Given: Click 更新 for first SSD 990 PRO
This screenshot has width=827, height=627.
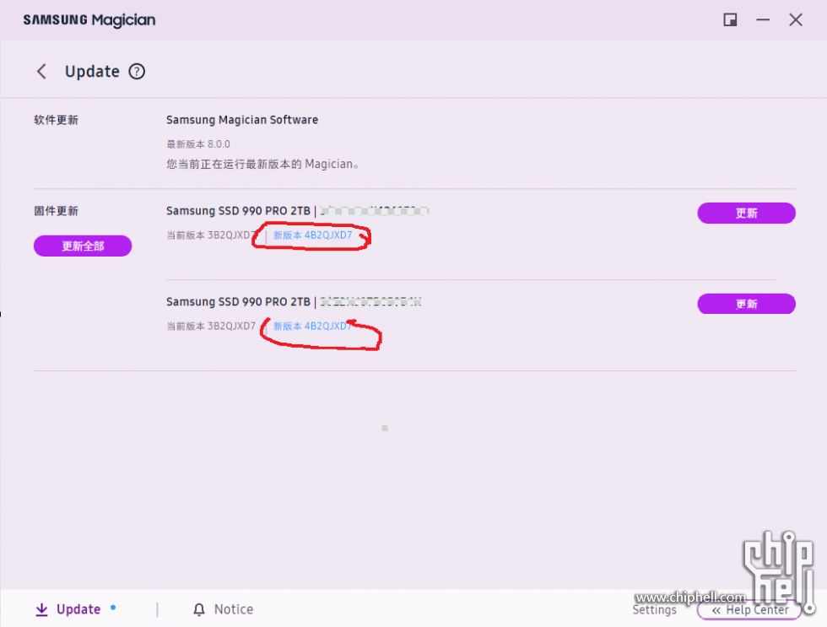Looking at the screenshot, I should click(x=746, y=213).
